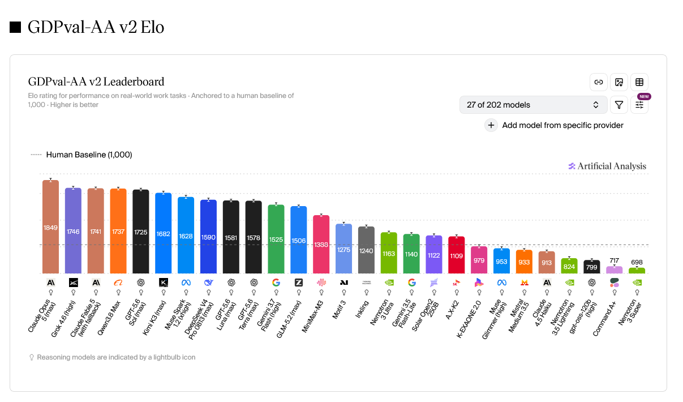Click the DeepSeek V4 Pro logo icon
Image resolution: width=683 pixels, height=402 pixels.
point(208,282)
